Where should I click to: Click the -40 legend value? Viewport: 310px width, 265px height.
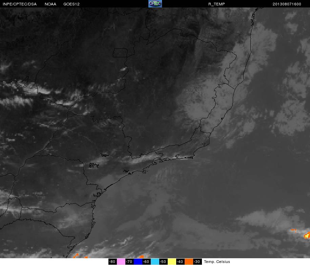(x=180, y=262)
